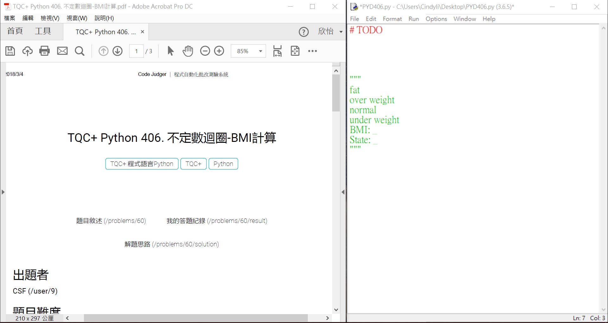
Task: Select the TQC+ Python 406 document tab
Action: coord(105,32)
